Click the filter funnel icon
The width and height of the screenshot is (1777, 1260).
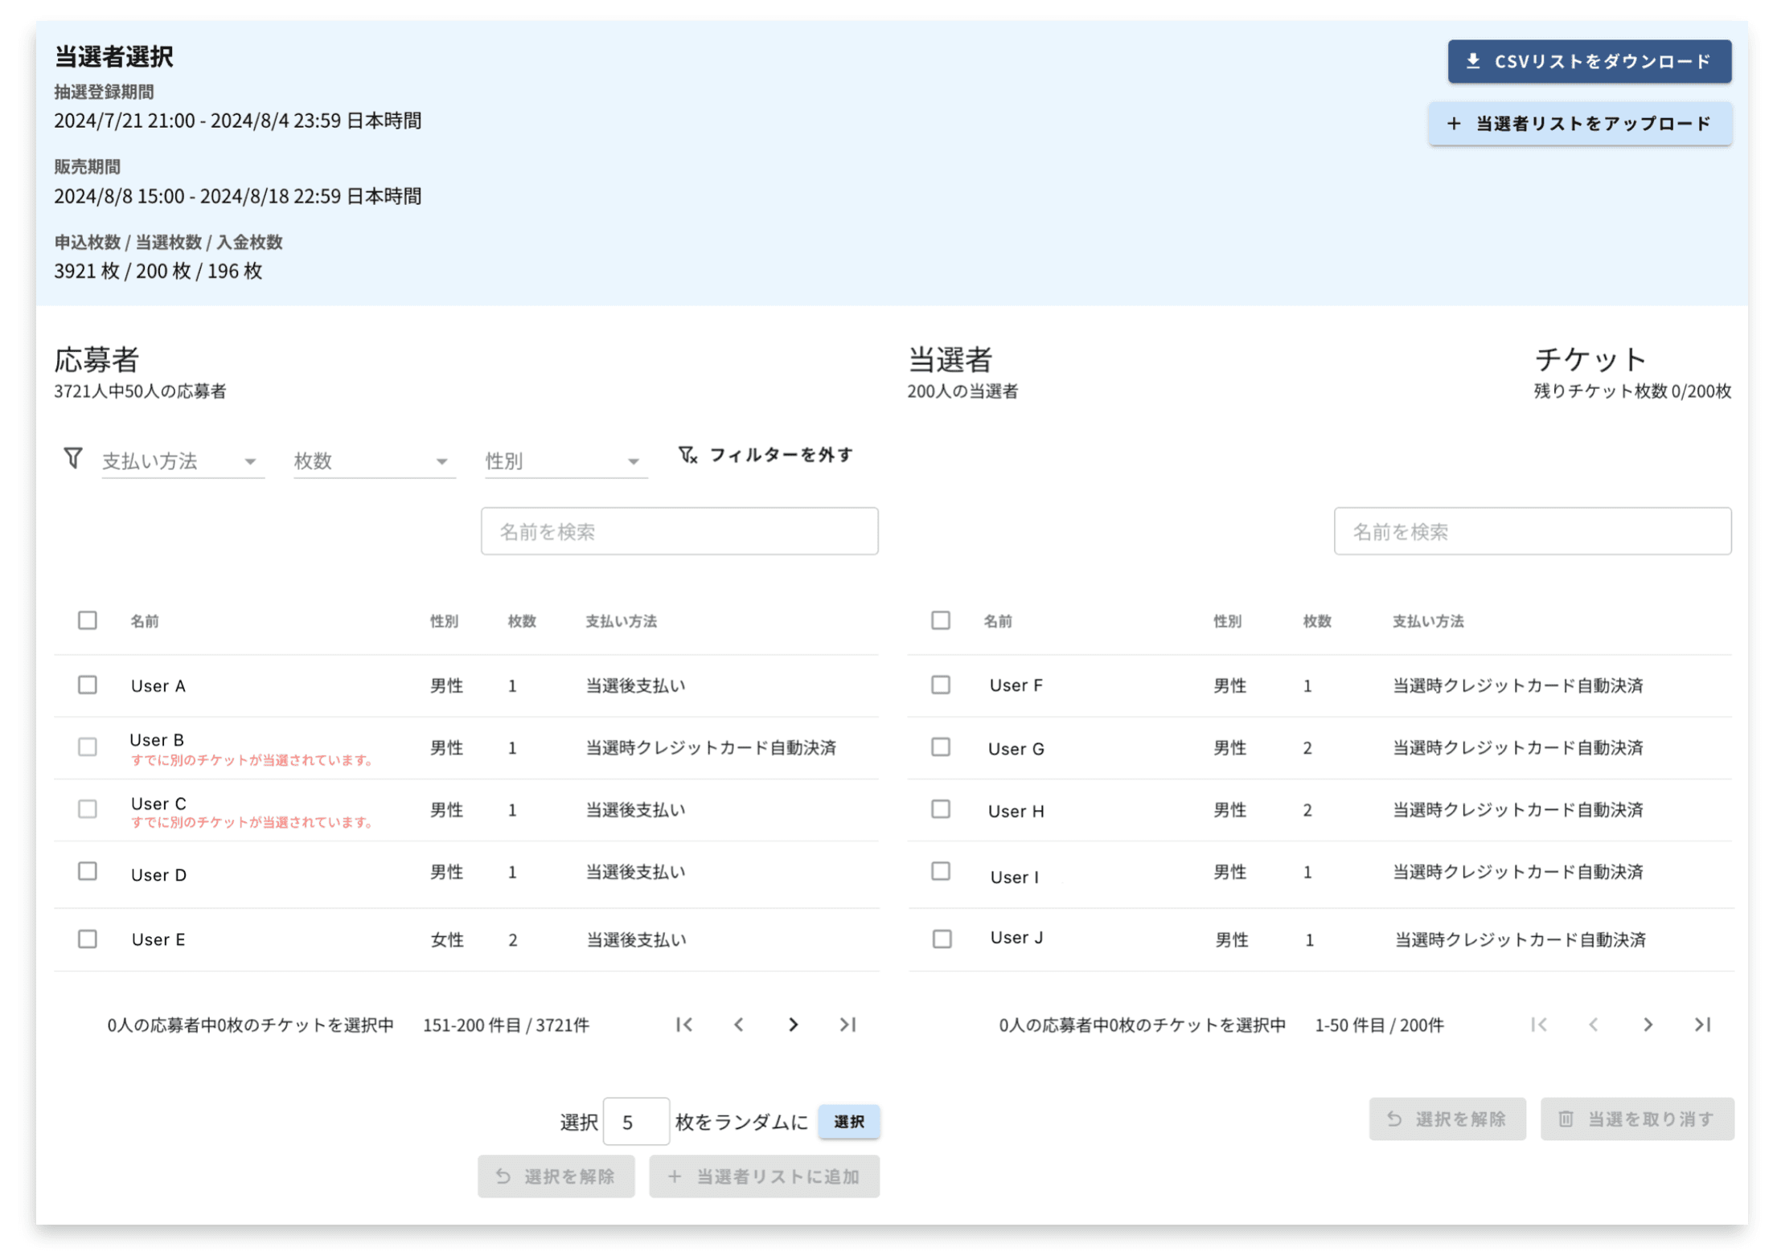[72, 458]
